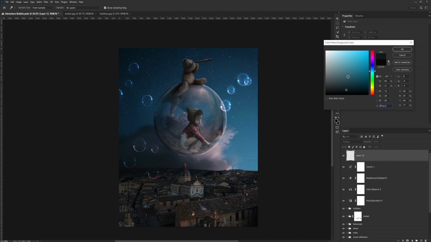Image resolution: width=431 pixels, height=242 pixels.
Task: Toggle Quick Mask mode icon
Action: click(x=337, y=127)
